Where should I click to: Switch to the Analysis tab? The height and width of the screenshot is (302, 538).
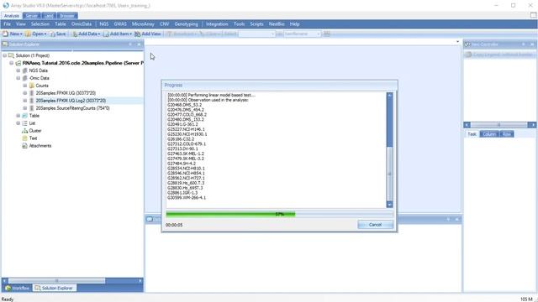(11, 16)
